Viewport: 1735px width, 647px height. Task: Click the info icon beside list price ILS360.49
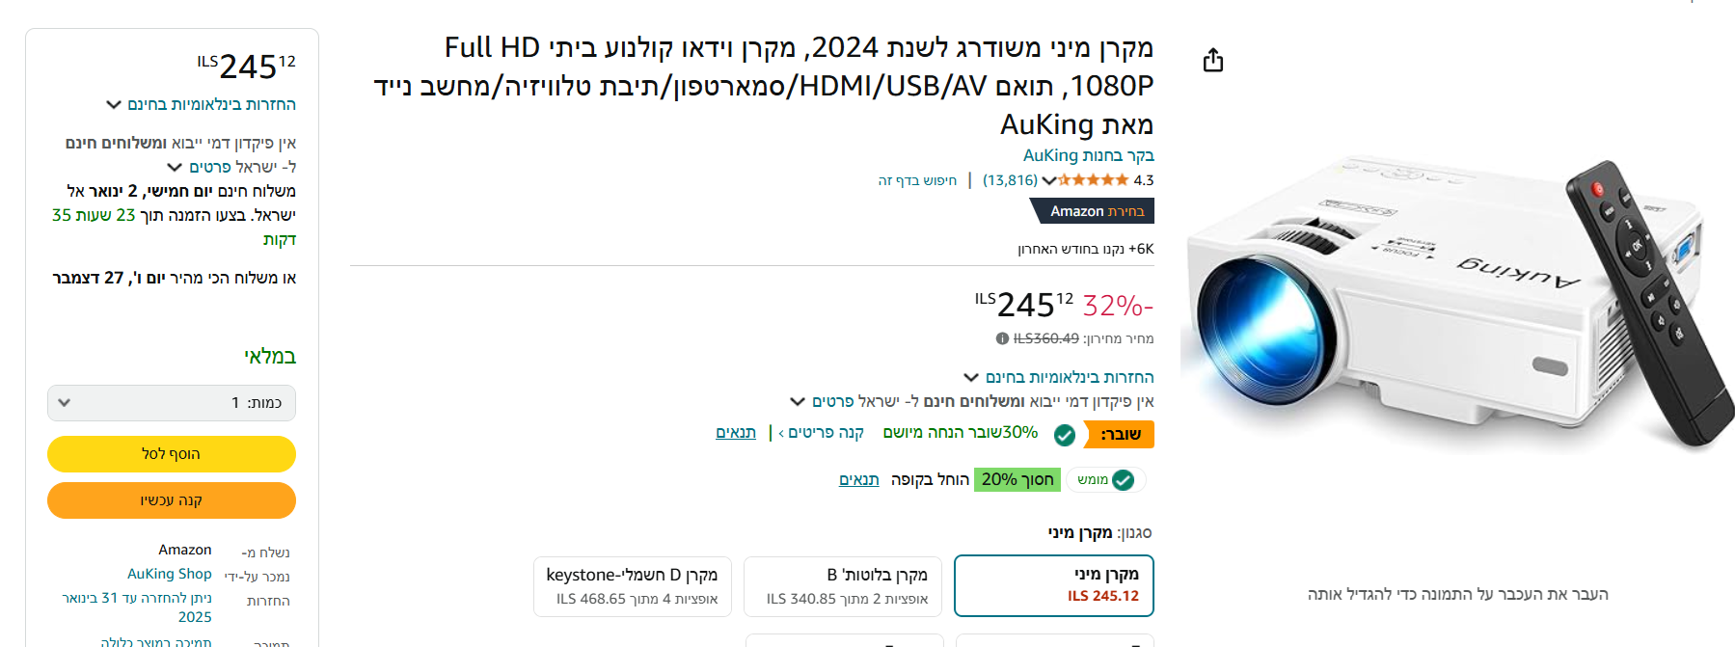coord(1003,338)
